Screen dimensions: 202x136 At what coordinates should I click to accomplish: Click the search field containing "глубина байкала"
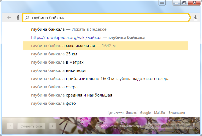pyautogui.click(x=106, y=18)
